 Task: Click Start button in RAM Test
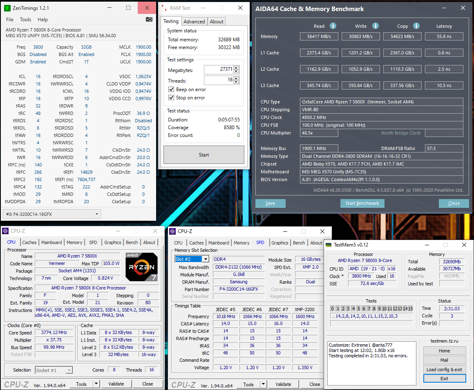click(x=204, y=155)
